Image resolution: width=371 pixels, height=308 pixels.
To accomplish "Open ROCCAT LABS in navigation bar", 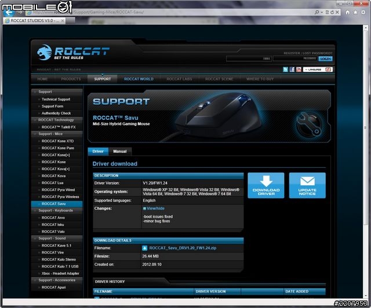I will (179, 79).
